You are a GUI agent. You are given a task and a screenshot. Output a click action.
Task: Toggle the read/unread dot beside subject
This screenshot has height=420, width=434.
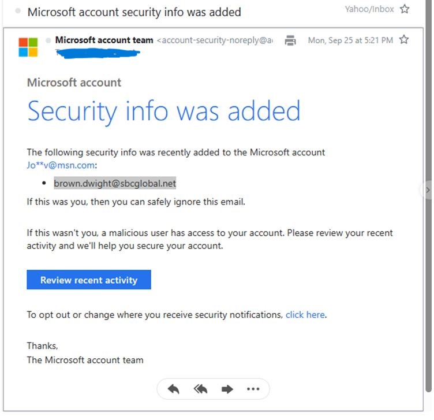pos(20,12)
